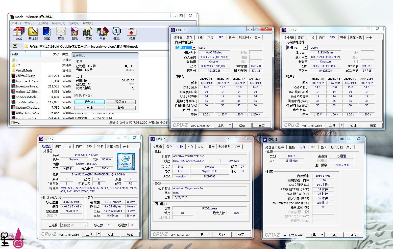Switch to 缓存 tab in processor CPU-Z window
Screen dimensions: 393x249
[58, 146]
